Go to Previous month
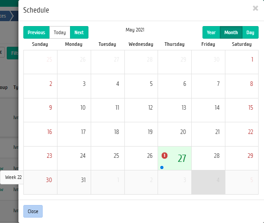This screenshot has width=264, height=223. pos(36,32)
